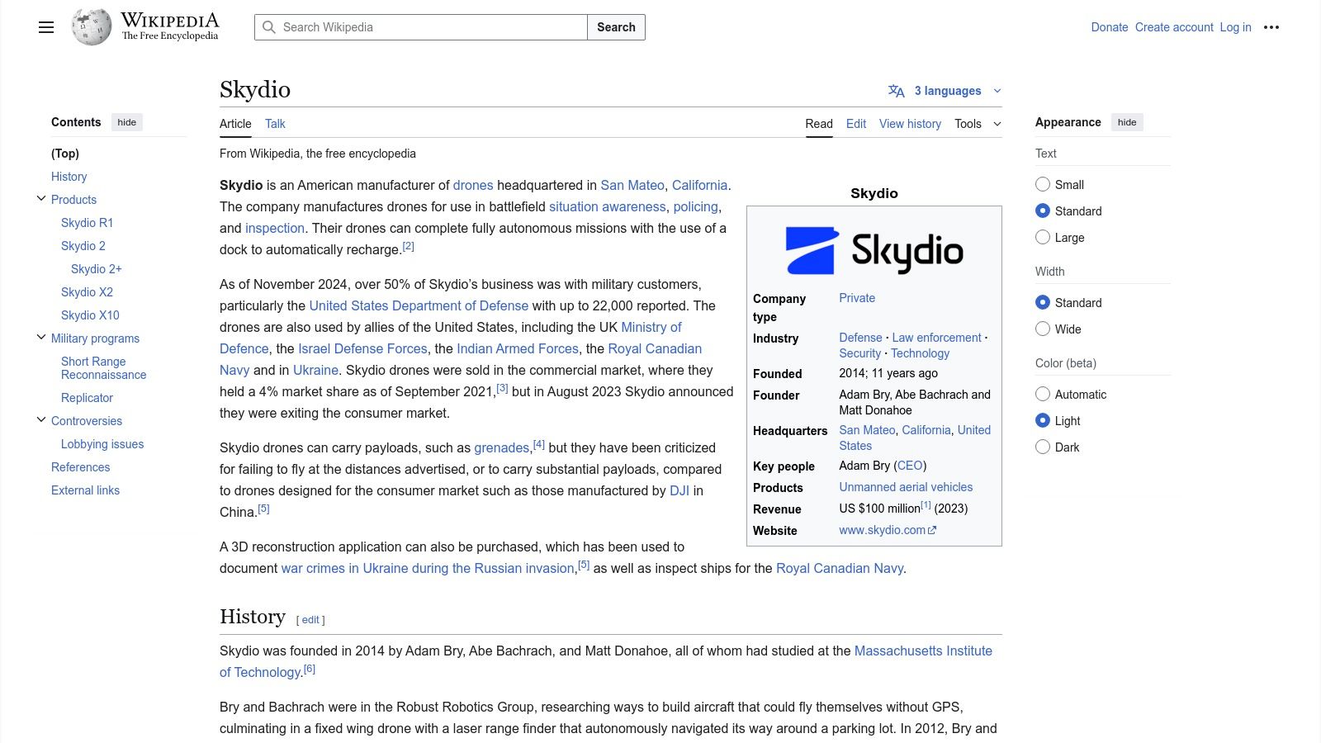Open the View history tab
Viewport: 1321px width, 743px height.
tap(910, 124)
